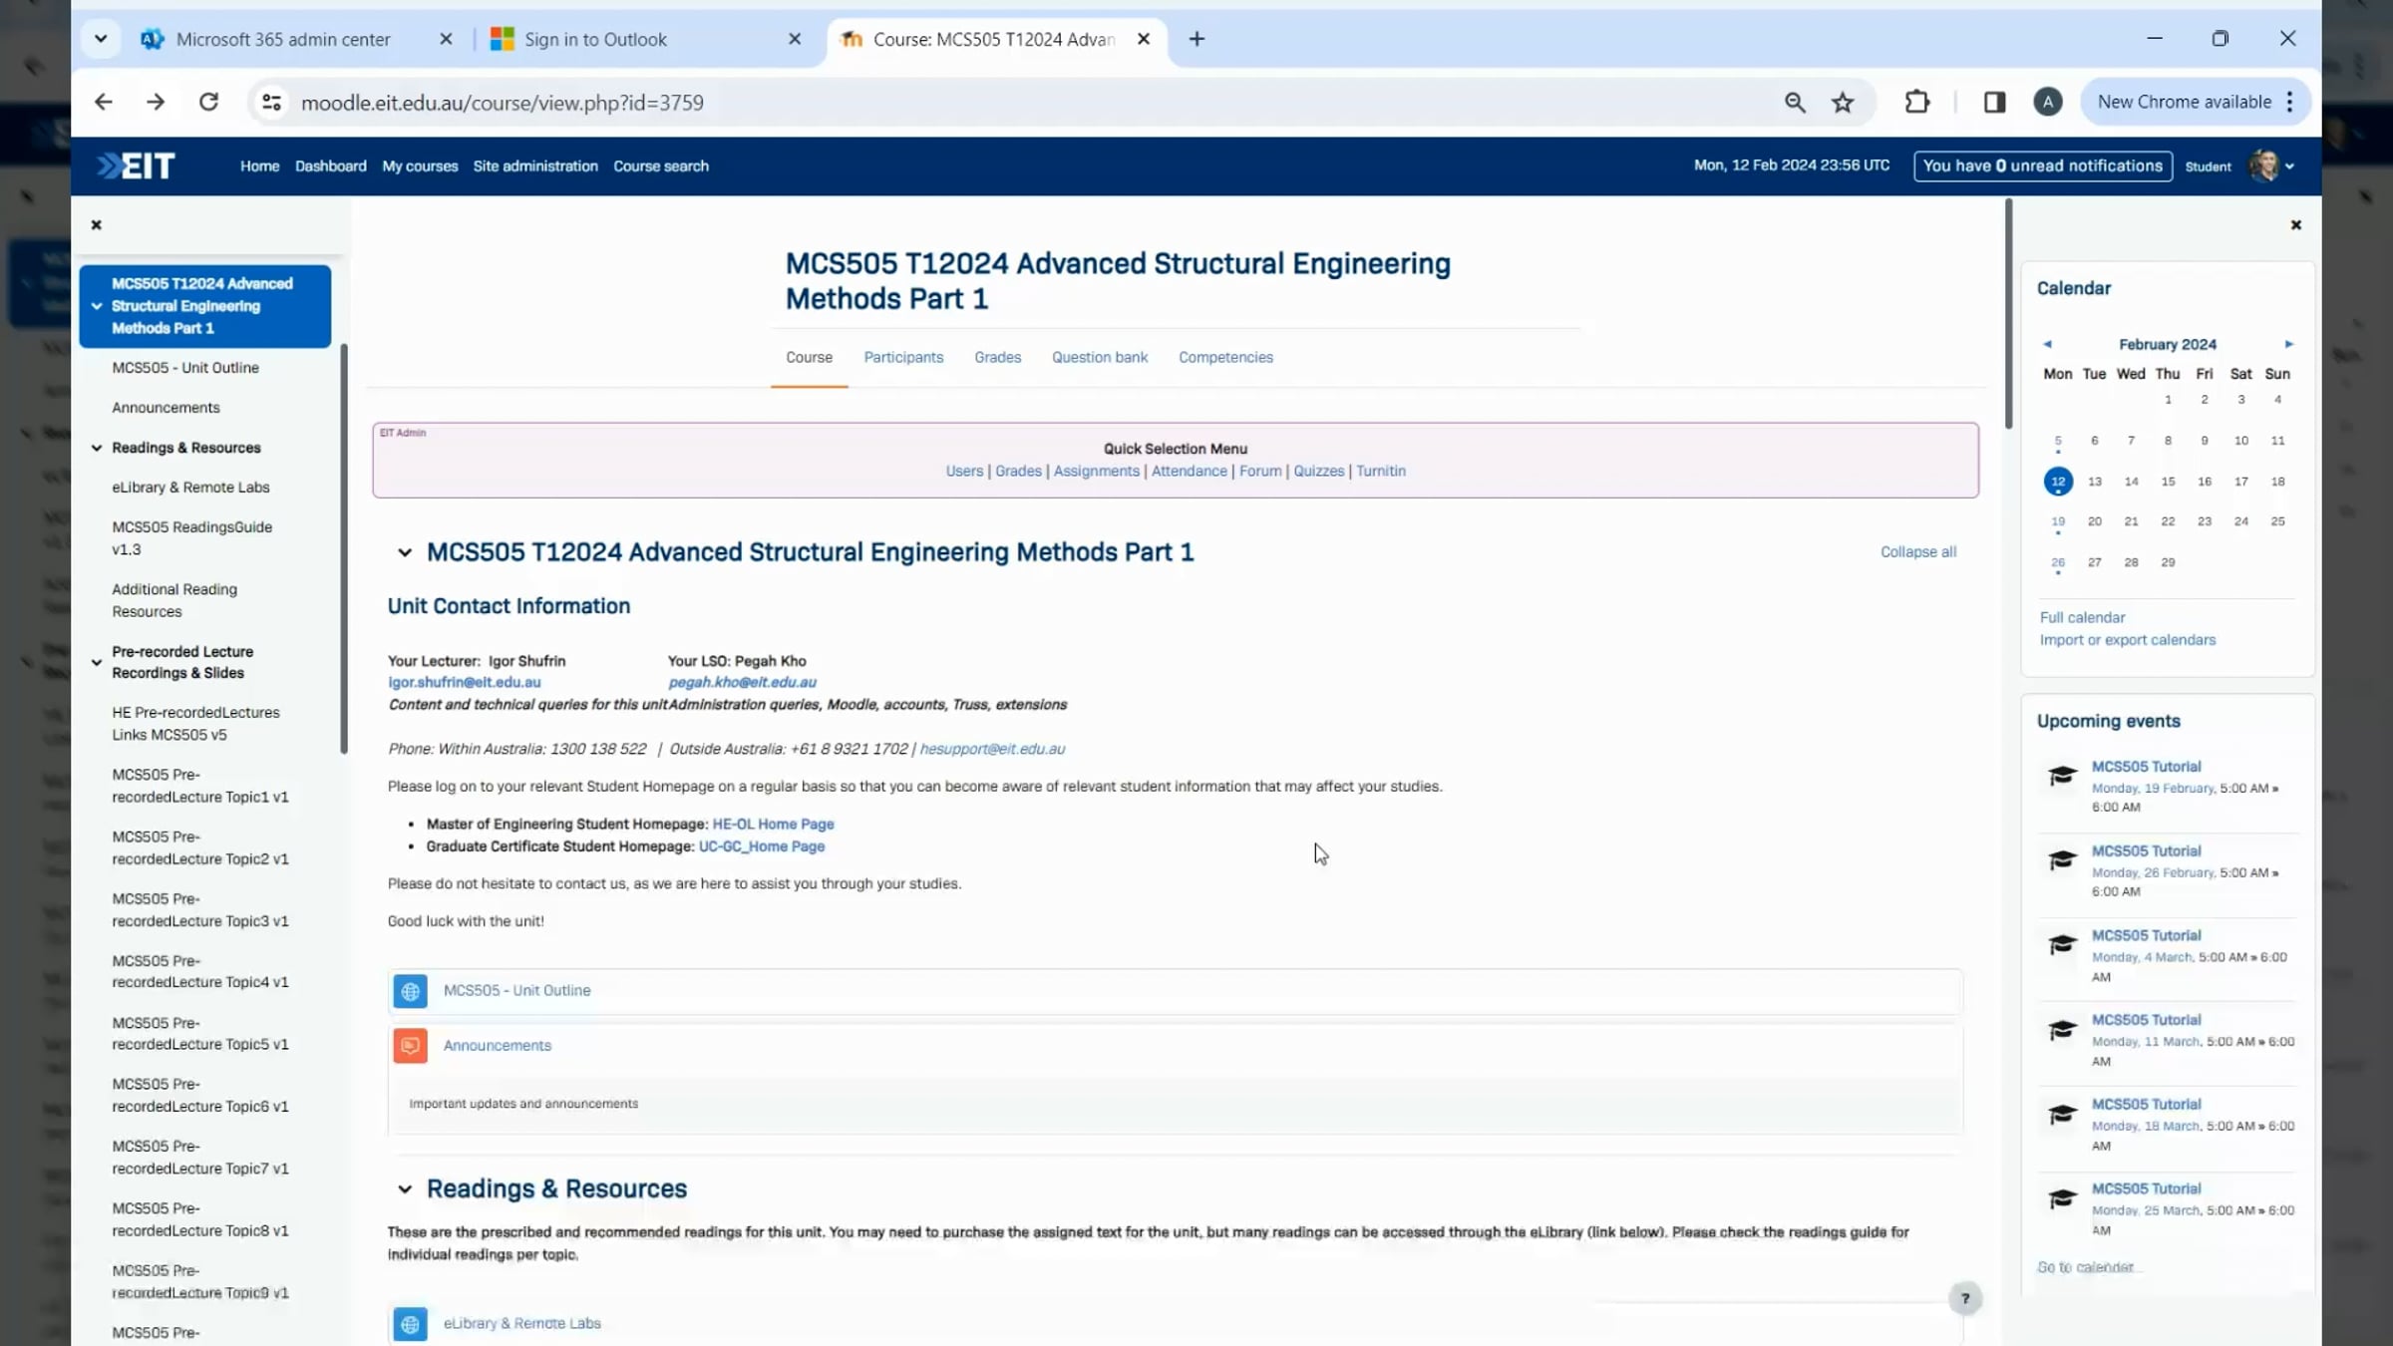Open the Turnitin quick selection link

[x=1381, y=471]
